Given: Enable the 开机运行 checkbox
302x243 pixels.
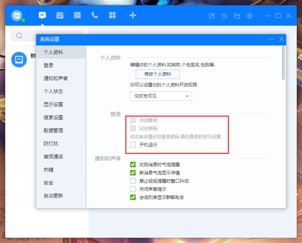Looking at the screenshot, I should [x=133, y=145].
